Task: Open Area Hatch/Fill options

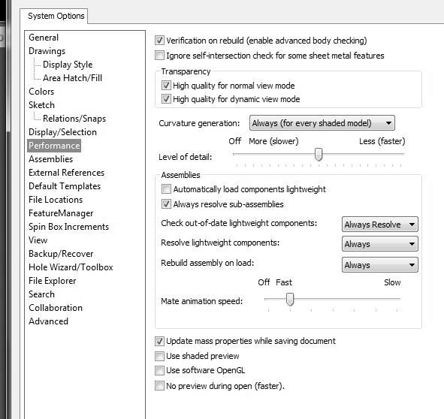Action: coord(72,78)
